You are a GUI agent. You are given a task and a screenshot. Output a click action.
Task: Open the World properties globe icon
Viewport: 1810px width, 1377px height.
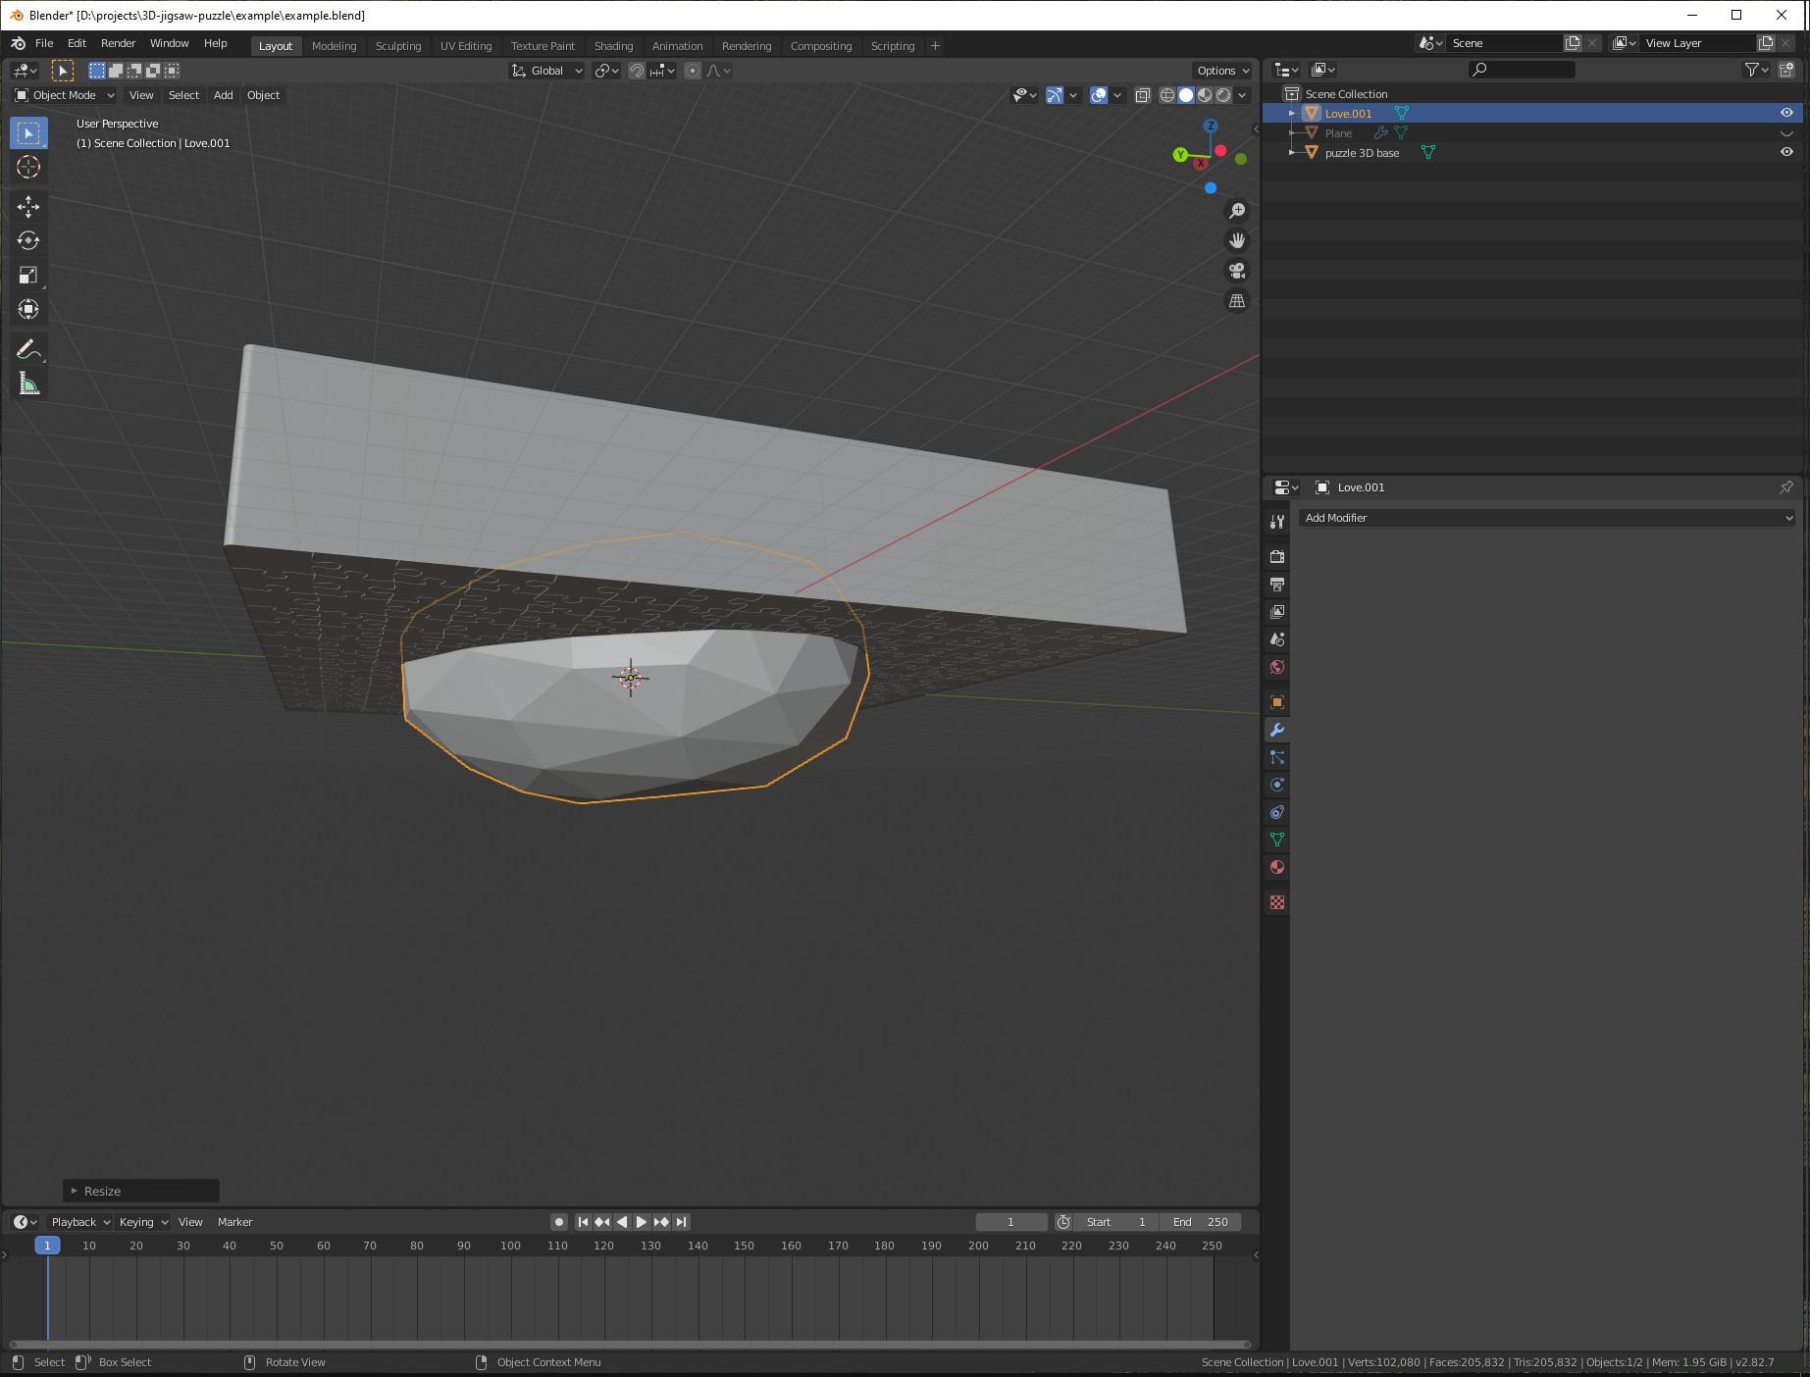click(x=1276, y=666)
